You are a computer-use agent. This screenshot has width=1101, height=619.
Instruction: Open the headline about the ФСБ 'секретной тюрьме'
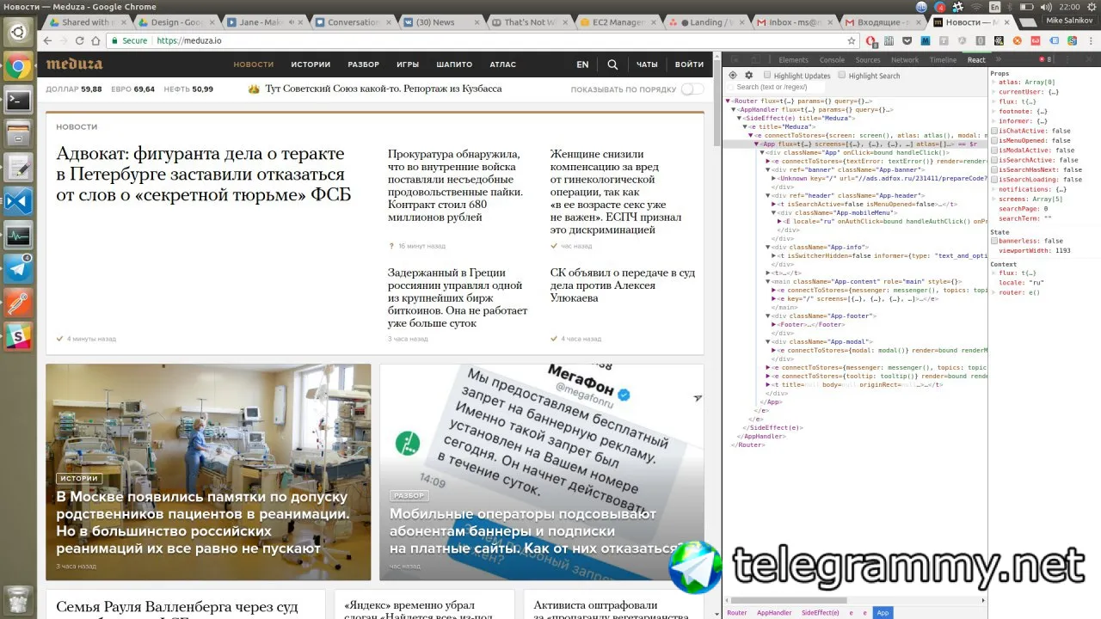204,175
